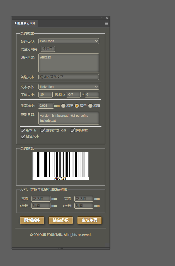The image size is (175, 266).
Task: Click the 换行符 separator field
Action: point(48,49)
